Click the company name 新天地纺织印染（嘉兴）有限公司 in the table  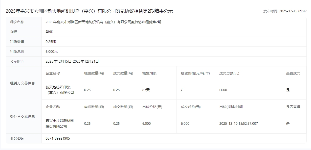tap(60, 90)
